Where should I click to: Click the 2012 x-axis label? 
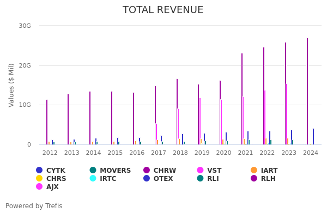tap(50, 153)
